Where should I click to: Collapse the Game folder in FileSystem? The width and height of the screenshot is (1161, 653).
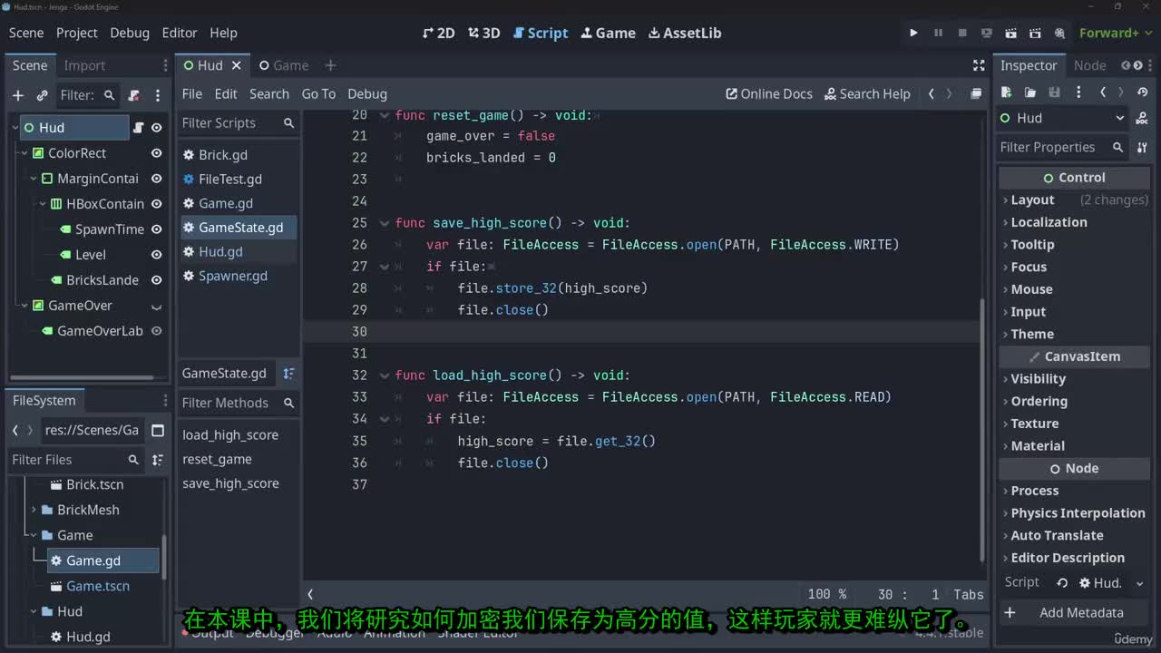34,535
